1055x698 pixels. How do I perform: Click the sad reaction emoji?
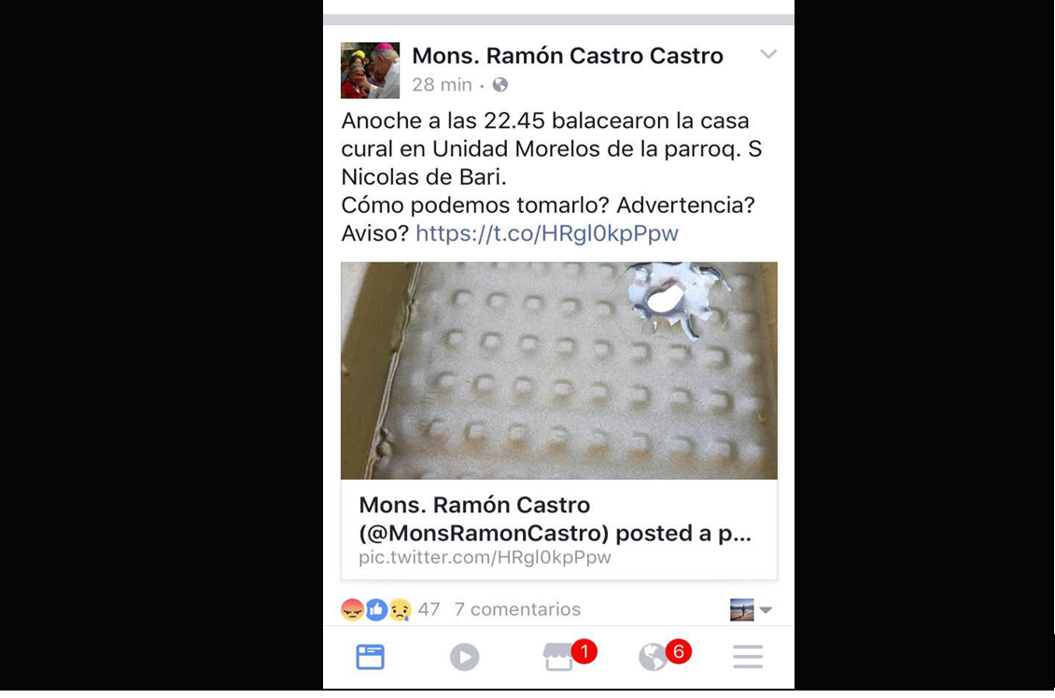401,610
